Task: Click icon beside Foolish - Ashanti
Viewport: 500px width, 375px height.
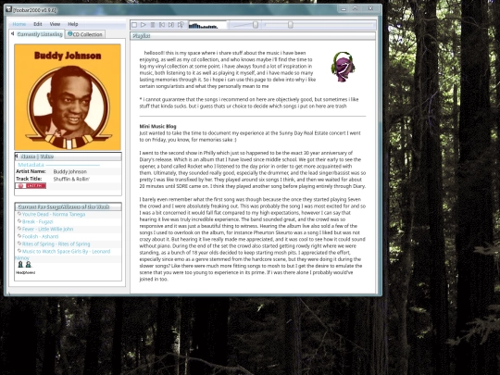Action: [19, 236]
